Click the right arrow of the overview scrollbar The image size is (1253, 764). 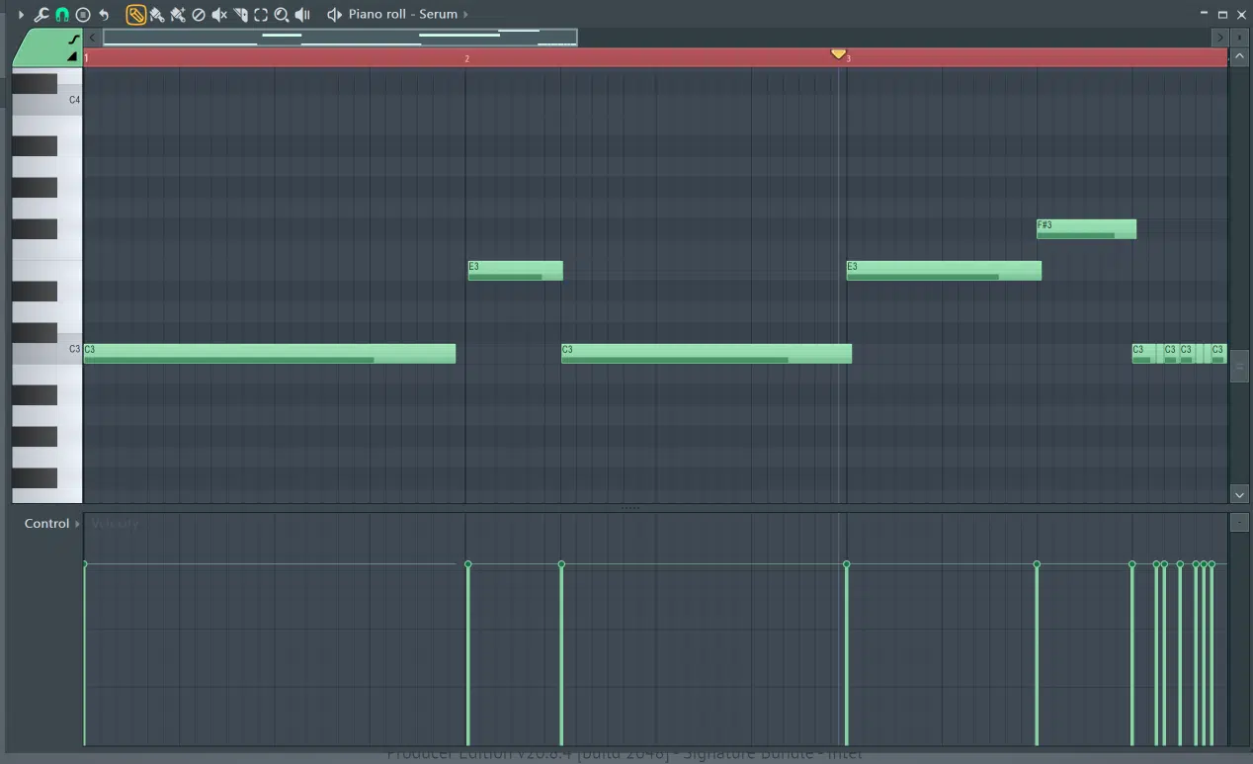(x=1219, y=38)
